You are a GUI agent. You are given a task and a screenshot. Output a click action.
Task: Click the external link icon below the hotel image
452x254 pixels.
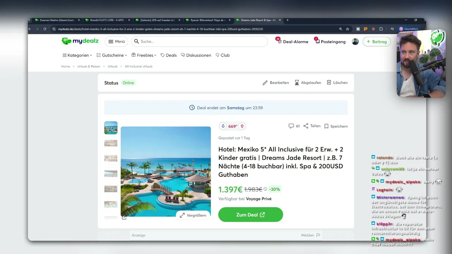click(124, 217)
